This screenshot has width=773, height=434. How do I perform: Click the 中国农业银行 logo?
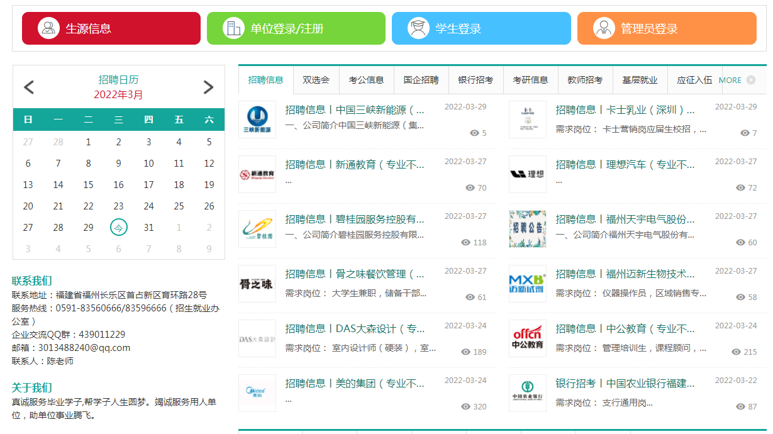click(528, 393)
